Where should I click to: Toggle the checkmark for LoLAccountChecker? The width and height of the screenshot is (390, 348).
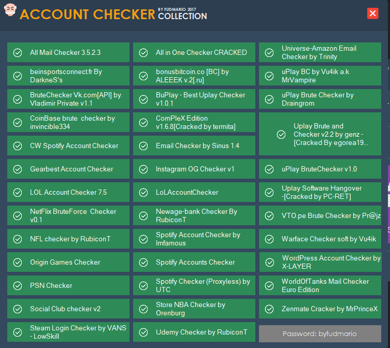143,193
